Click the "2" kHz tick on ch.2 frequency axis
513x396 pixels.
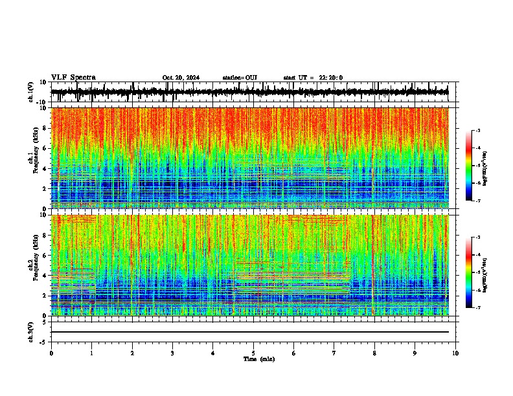pyautogui.click(x=45, y=296)
